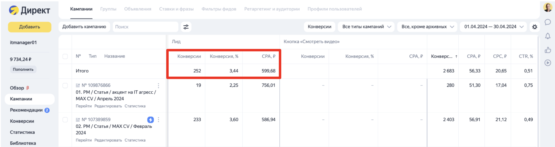This screenshot has width=555, height=147.
Task: Open three-dot menu for campaign 109876866
Action: click(158, 86)
